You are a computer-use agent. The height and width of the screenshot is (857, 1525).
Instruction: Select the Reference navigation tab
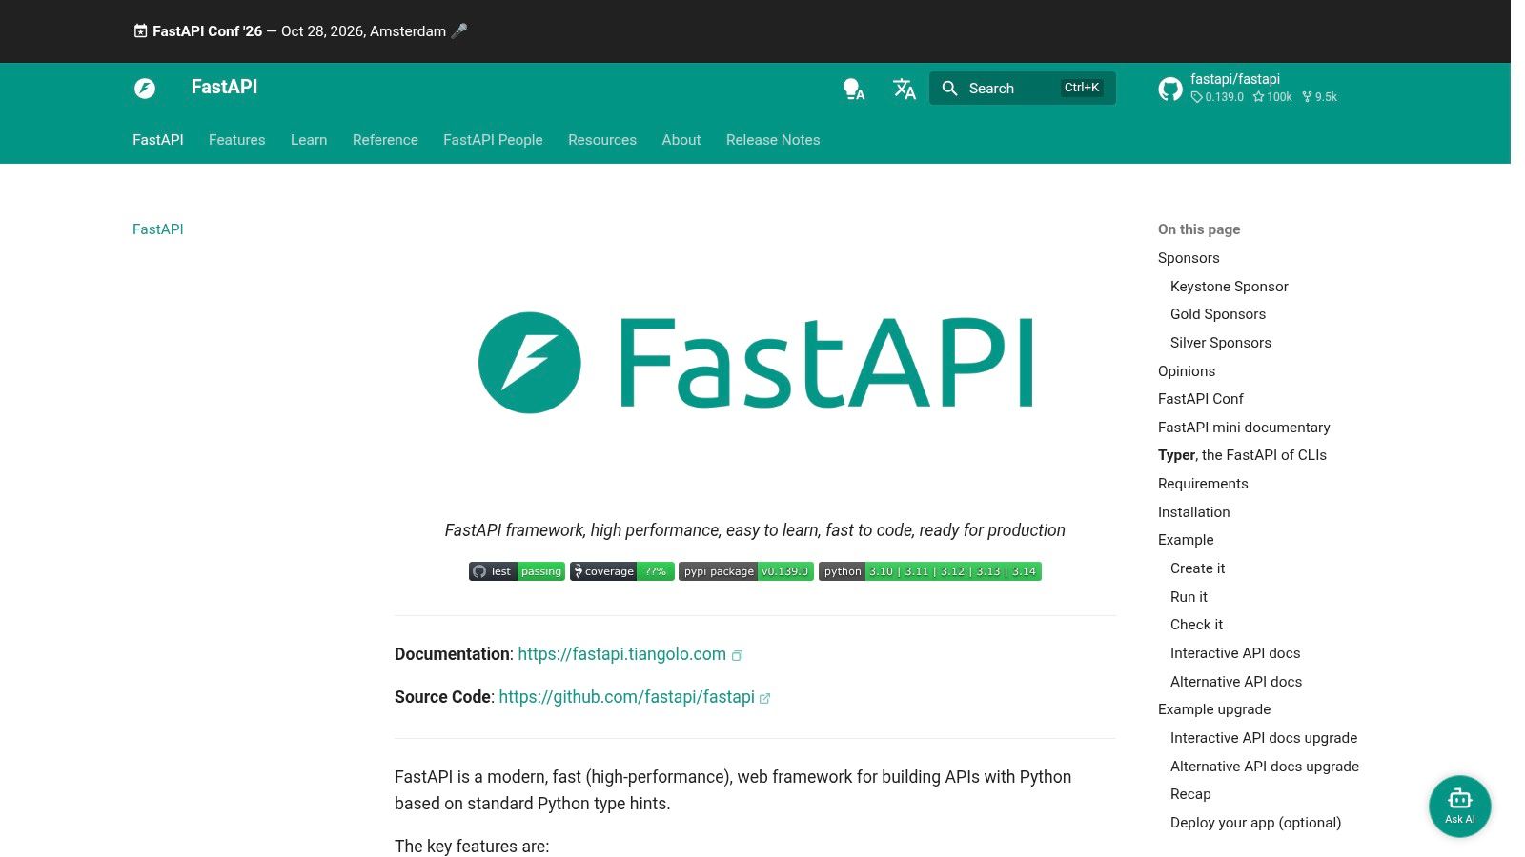pyautogui.click(x=385, y=140)
